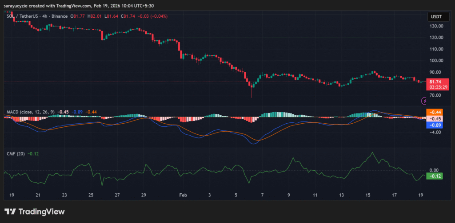
Task: Click the CMF 0.00 zero-line axis label
Action: [x=433, y=170]
